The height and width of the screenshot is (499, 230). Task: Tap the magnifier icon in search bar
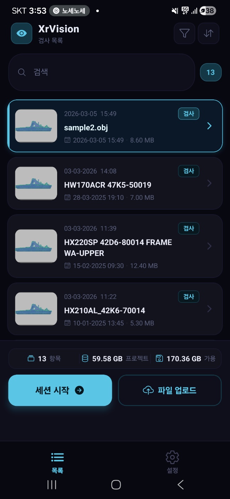(x=22, y=73)
